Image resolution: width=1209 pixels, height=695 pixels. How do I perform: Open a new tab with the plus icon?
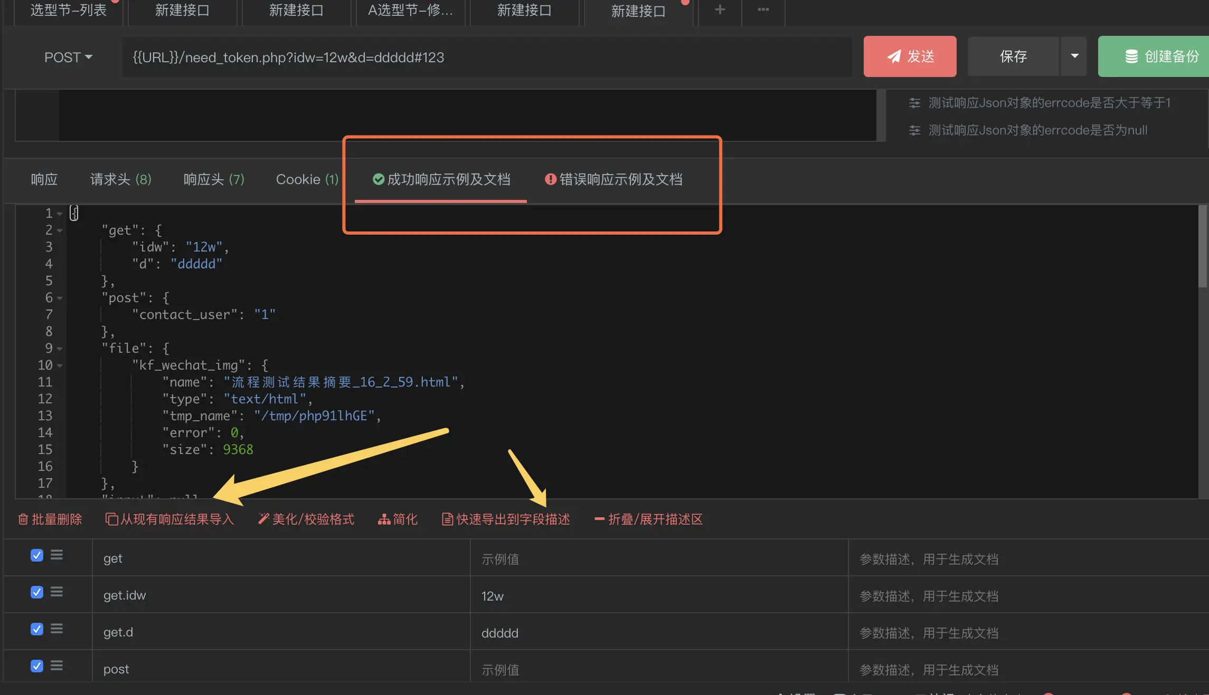pyautogui.click(x=719, y=9)
